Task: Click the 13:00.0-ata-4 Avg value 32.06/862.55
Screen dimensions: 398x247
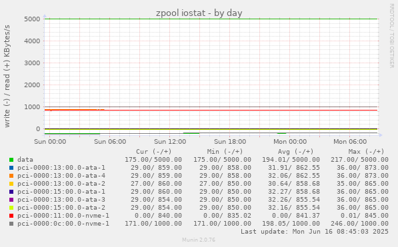Action: pyautogui.click(x=294, y=176)
